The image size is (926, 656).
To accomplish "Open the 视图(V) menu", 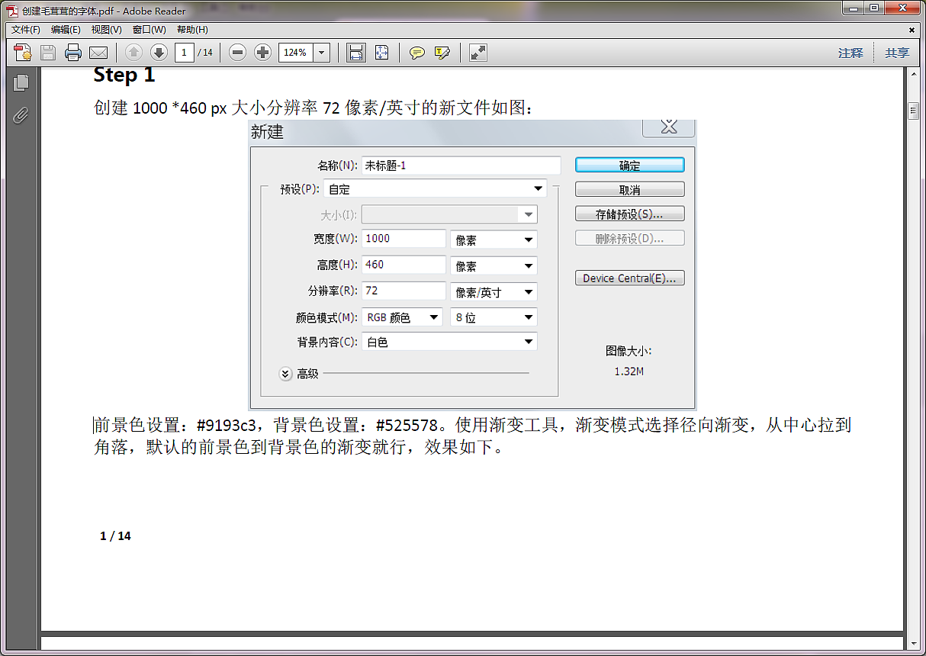I will point(106,30).
